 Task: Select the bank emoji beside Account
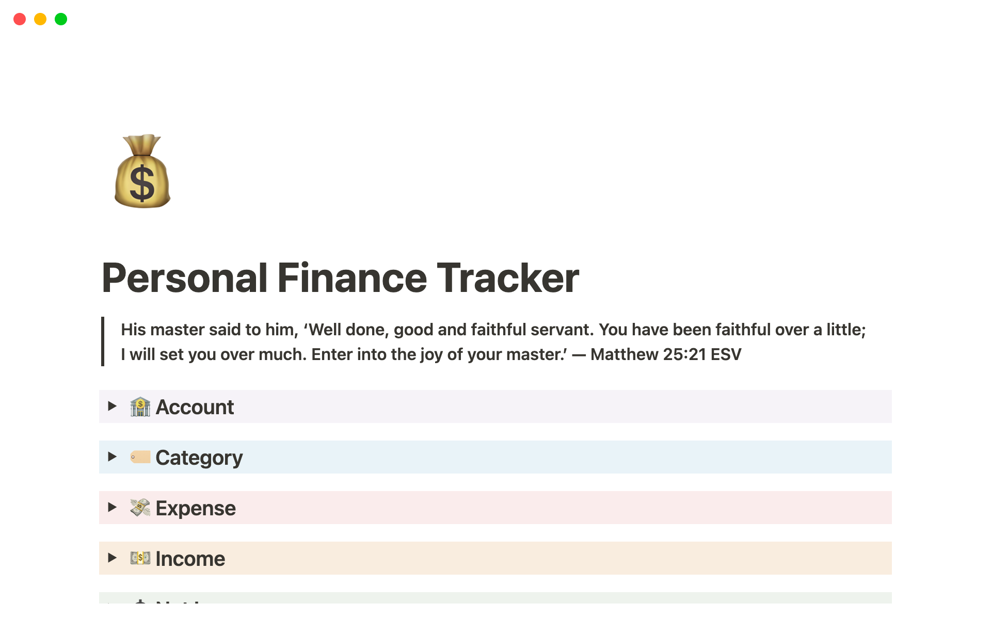tap(140, 406)
